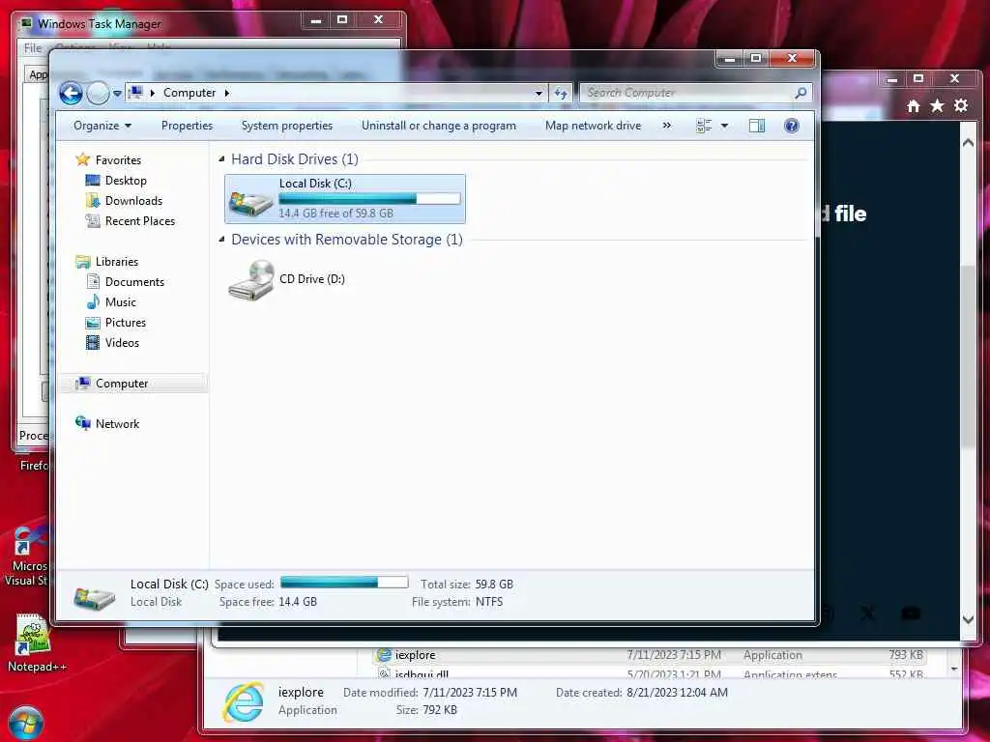Click the Local Disk (C:) usage bar
The height and width of the screenshot is (742, 990).
tap(369, 199)
